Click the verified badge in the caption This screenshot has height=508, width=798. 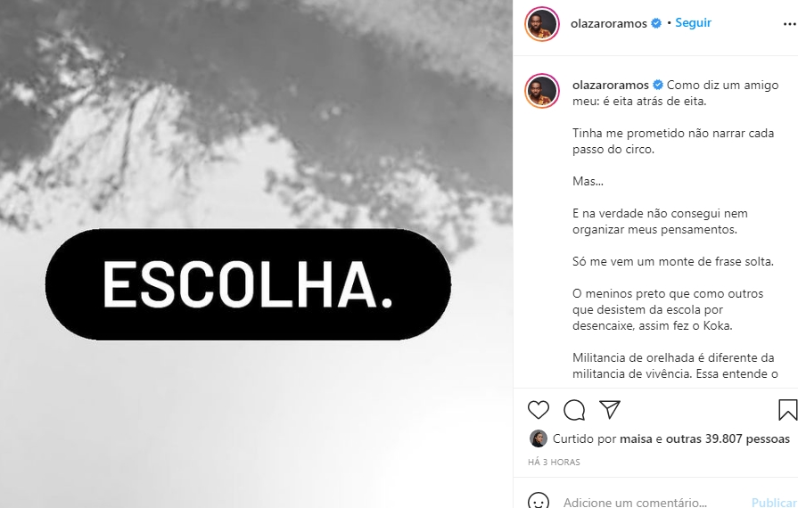coord(658,85)
